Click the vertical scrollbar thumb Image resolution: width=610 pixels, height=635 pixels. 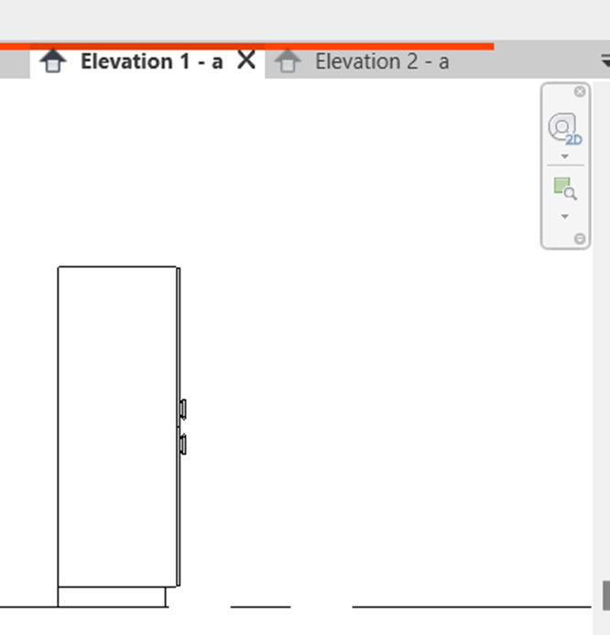click(606, 596)
